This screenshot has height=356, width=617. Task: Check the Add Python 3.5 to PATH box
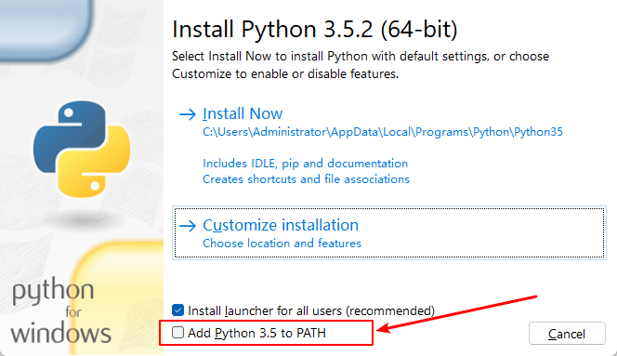(x=177, y=333)
